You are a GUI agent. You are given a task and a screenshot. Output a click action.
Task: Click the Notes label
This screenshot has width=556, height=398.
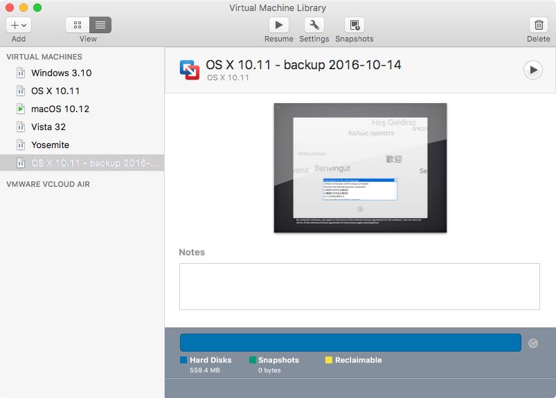192,253
